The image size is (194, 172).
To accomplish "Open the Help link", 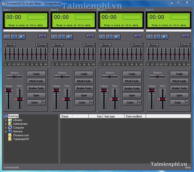I will point(188,168).
